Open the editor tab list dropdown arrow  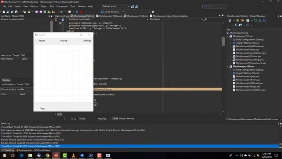219,16
